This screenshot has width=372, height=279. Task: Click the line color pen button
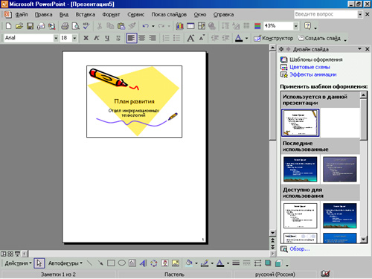coord(205,263)
